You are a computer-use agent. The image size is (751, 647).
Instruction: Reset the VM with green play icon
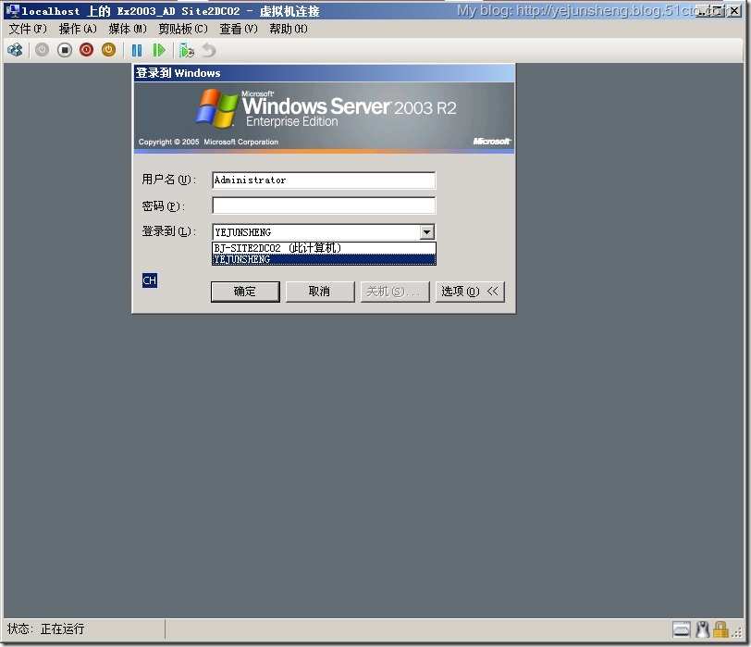click(158, 50)
